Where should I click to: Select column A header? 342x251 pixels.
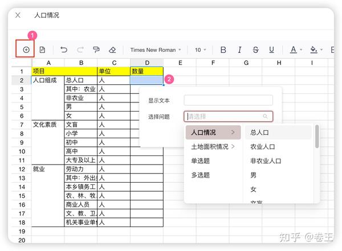pos(48,63)
